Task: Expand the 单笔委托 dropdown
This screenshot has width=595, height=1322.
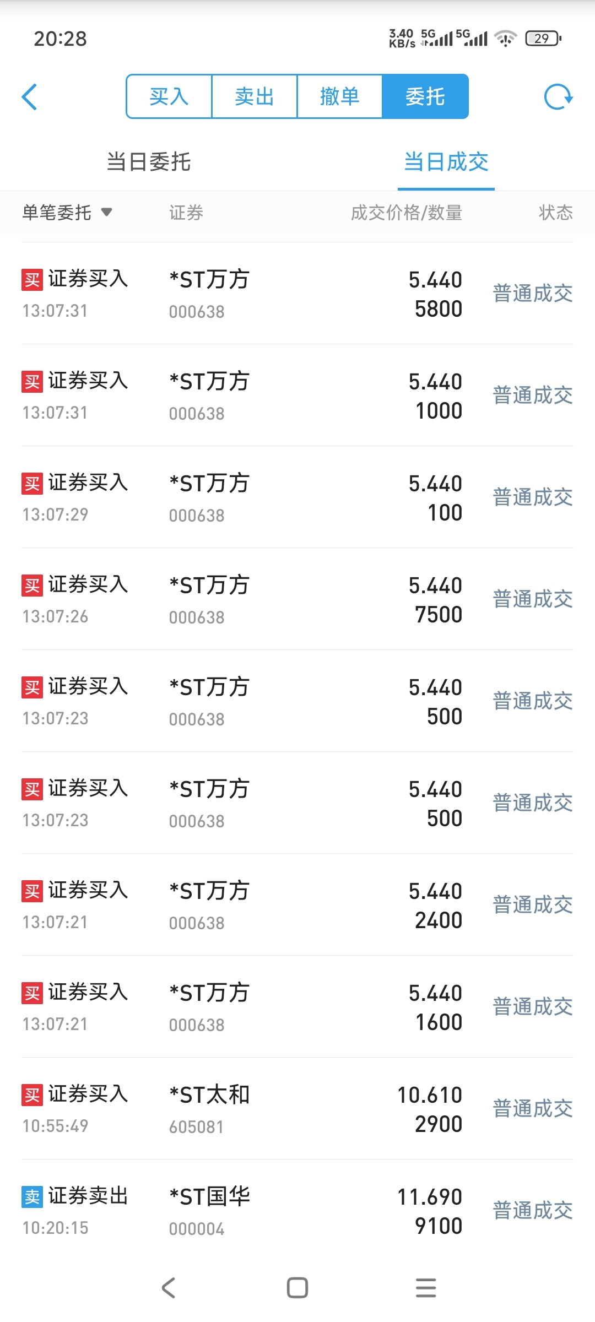Action: pos(67,213)
